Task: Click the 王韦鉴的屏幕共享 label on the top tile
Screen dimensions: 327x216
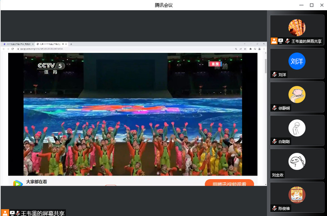Action: pos(307,41)
